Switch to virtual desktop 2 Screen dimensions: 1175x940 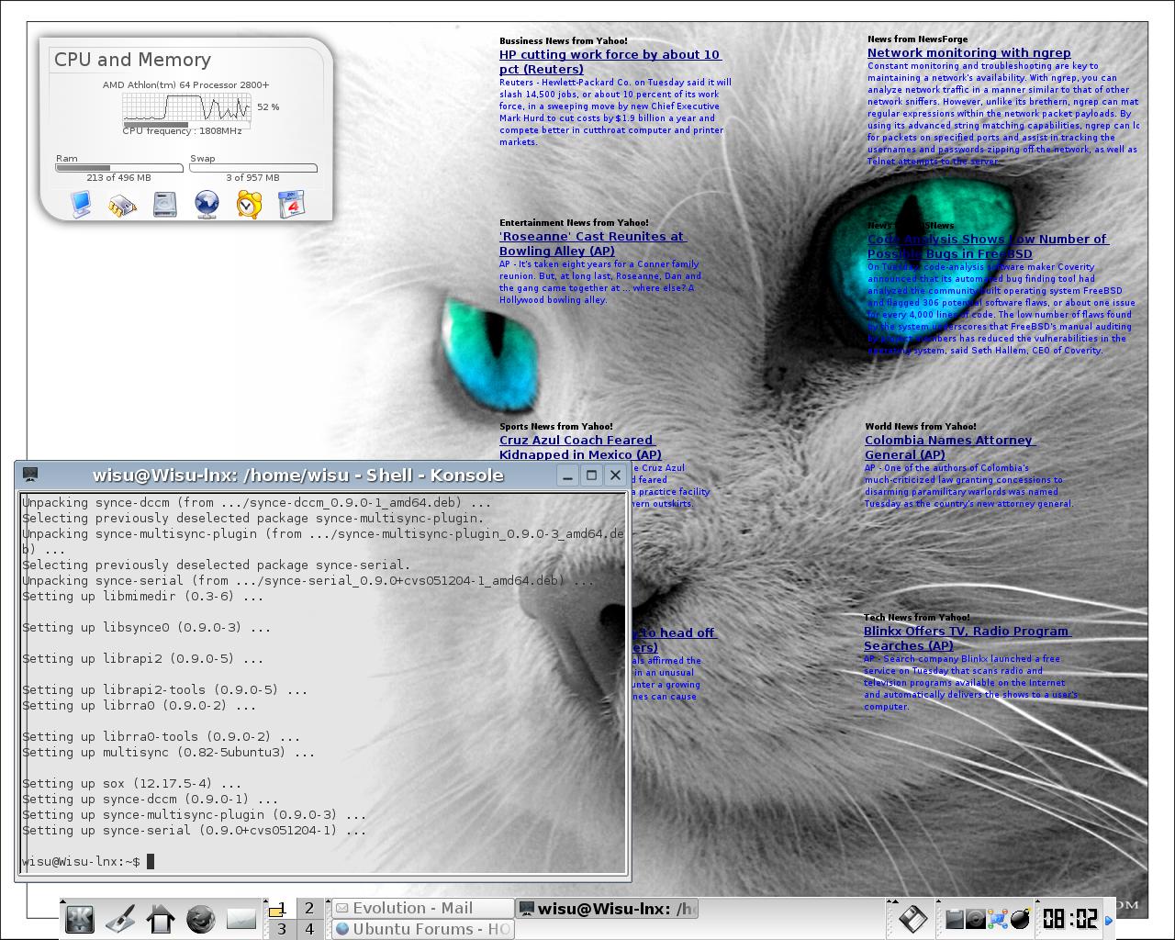[x=309, y=909]
